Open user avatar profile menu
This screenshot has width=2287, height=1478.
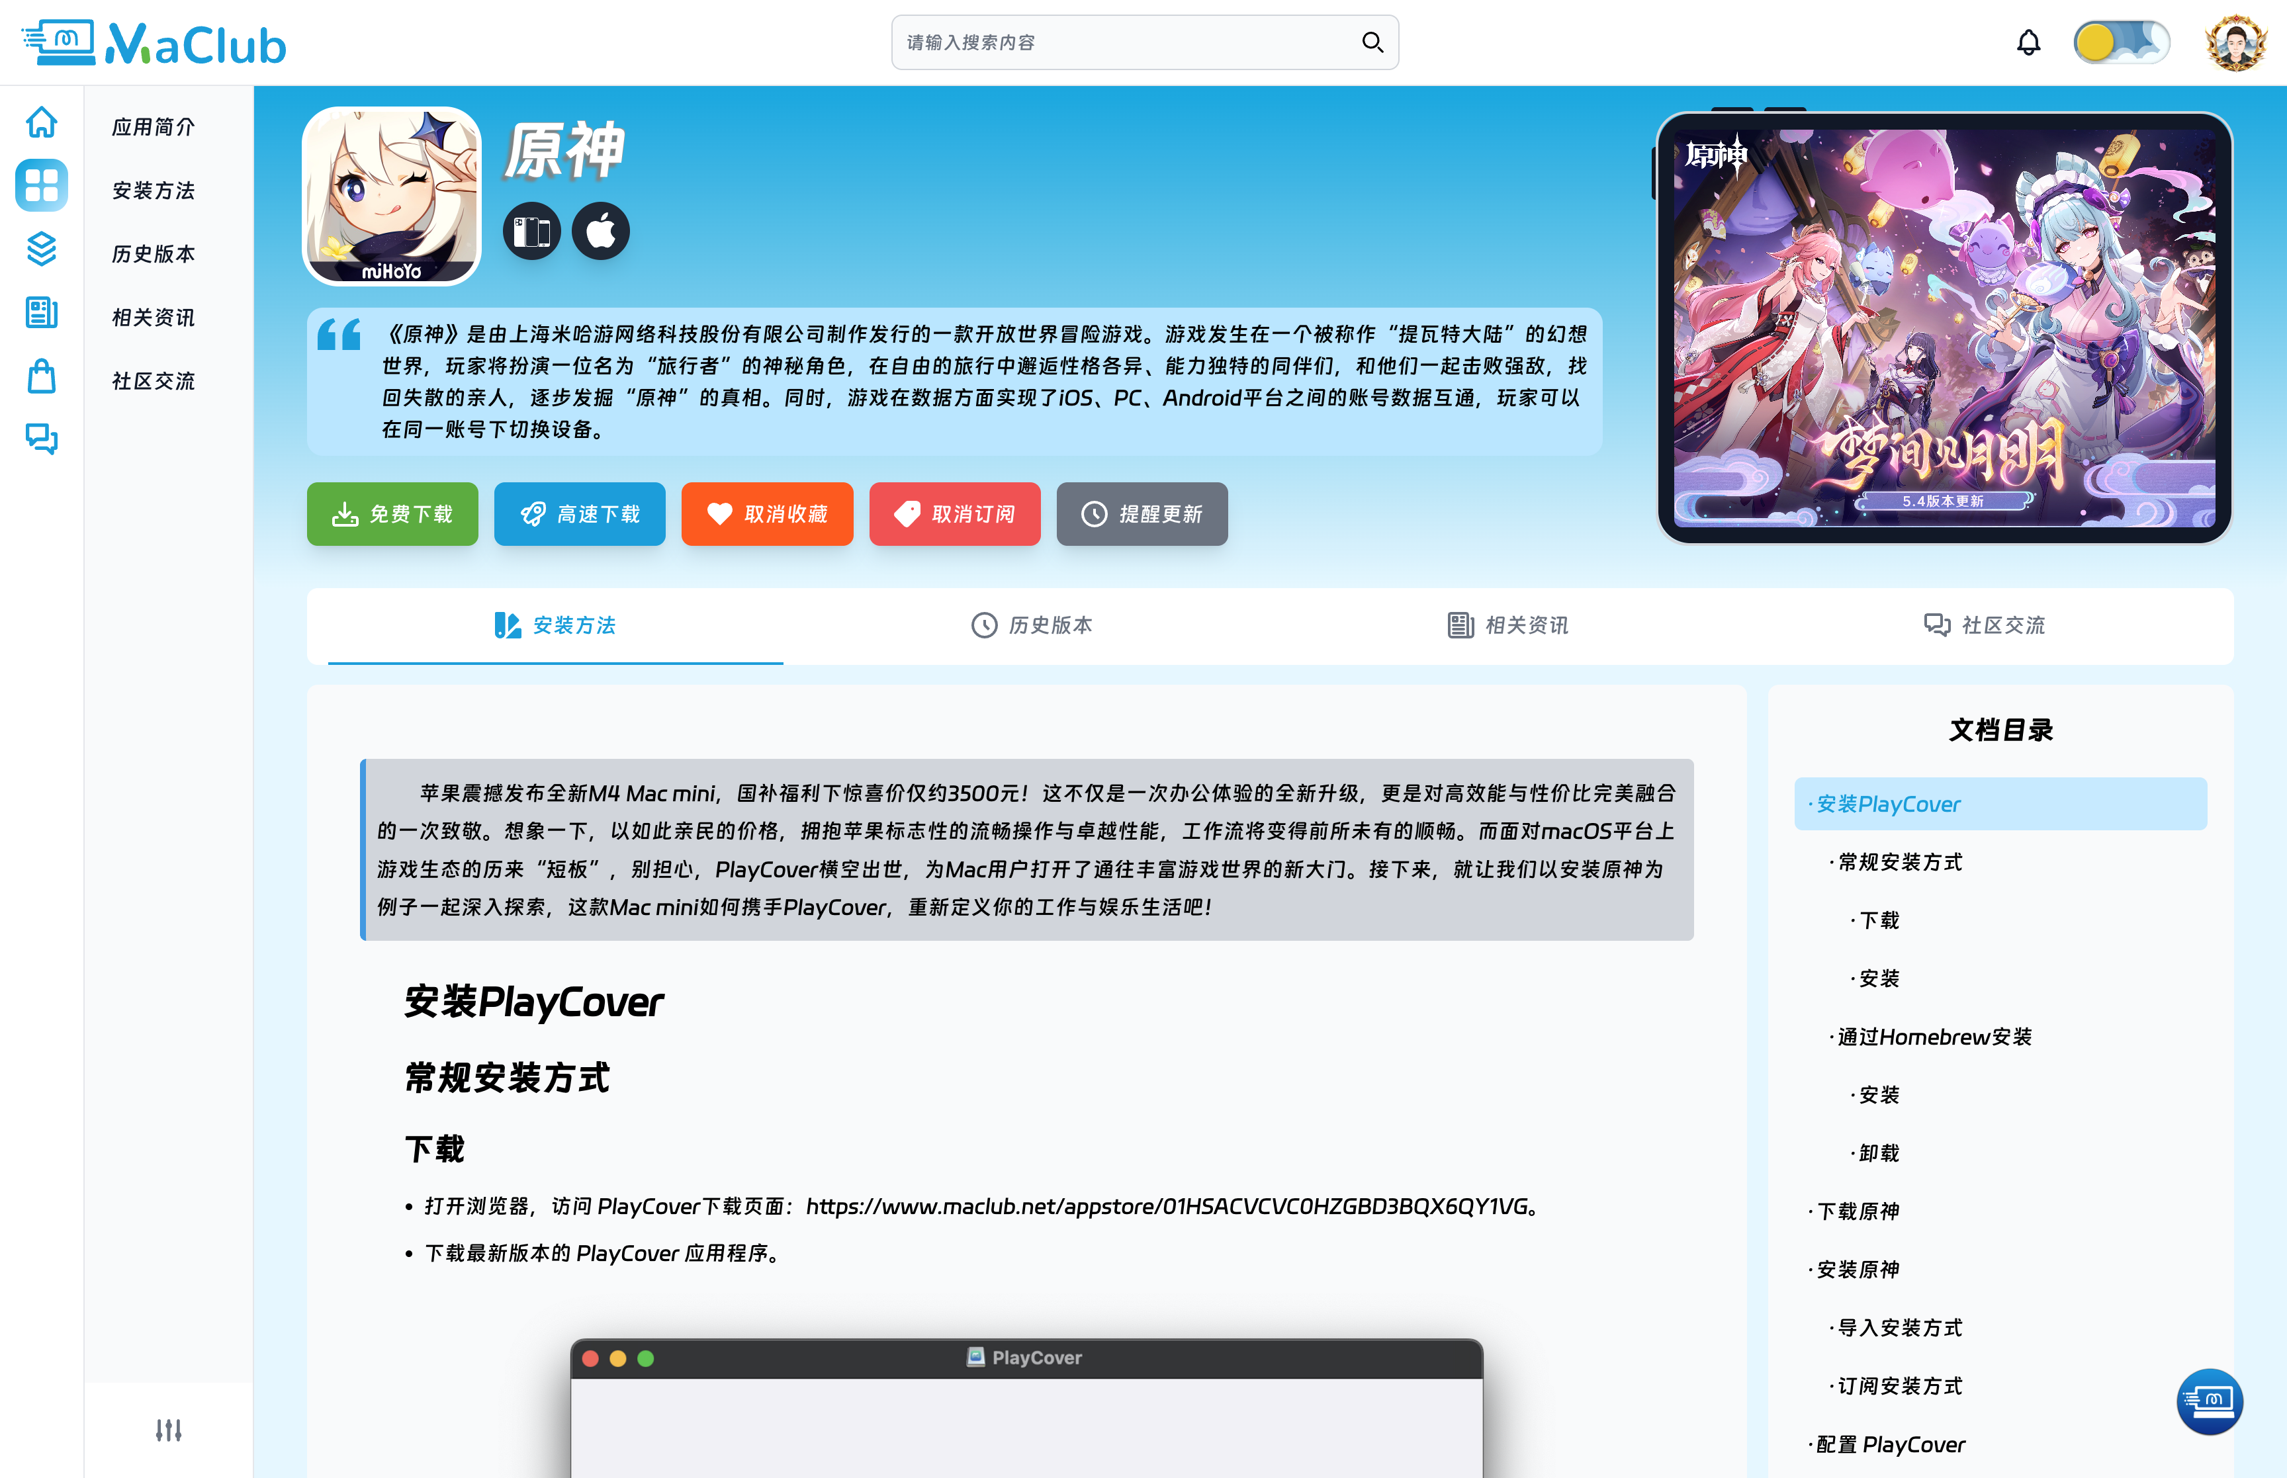tap(2235, 42)
